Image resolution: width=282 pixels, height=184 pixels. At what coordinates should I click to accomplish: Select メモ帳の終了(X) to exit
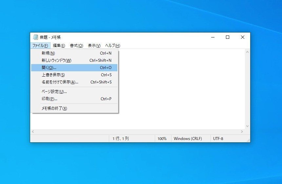(x=74, y=108)
